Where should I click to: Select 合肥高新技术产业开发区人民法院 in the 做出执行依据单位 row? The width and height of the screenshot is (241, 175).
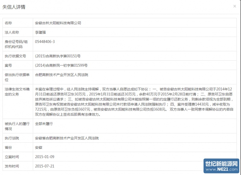click(61, 75)
